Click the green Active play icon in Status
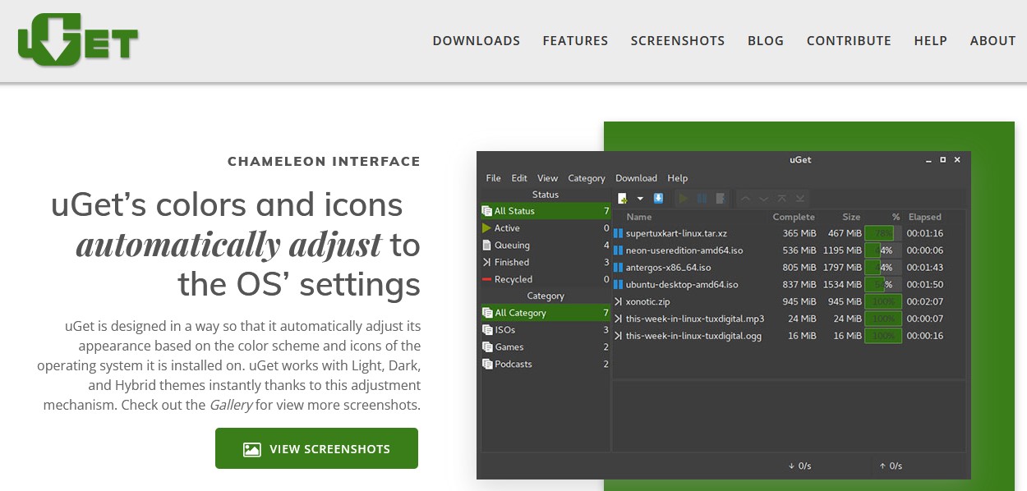 (487, 228)
